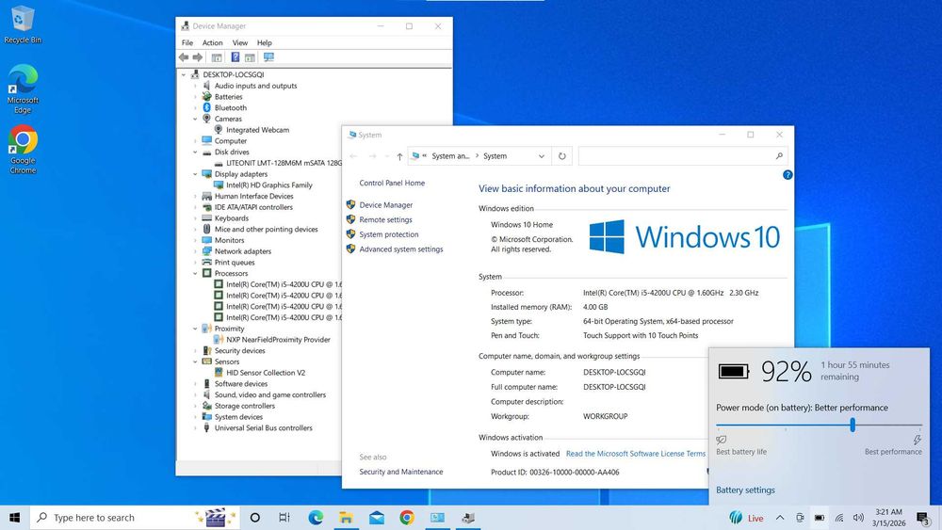
Task: Adjust the Power mode slider handle
Action: pos(852,425)
